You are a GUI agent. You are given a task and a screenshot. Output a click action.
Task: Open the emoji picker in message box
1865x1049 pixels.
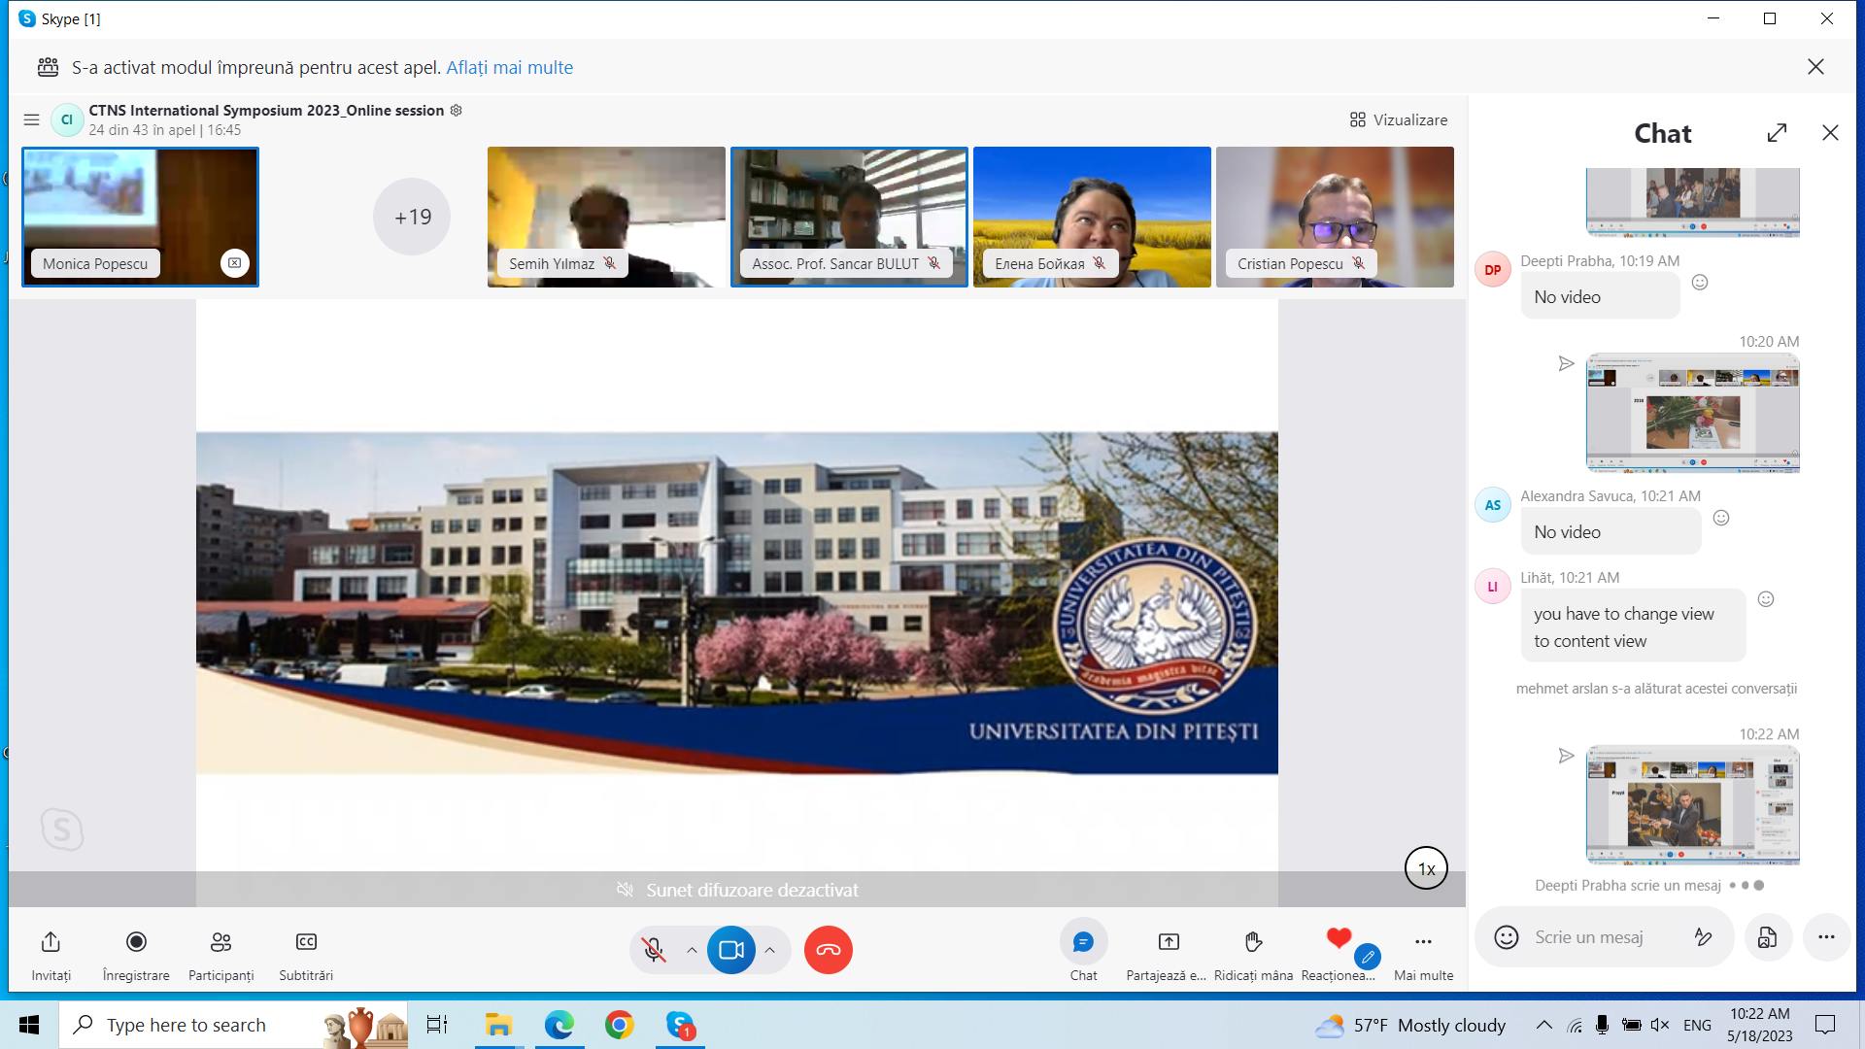point(1507,937)
